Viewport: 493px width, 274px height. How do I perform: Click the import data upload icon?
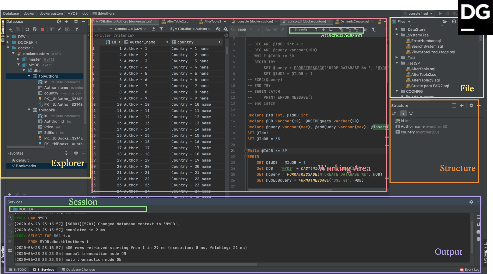point(161,29)
